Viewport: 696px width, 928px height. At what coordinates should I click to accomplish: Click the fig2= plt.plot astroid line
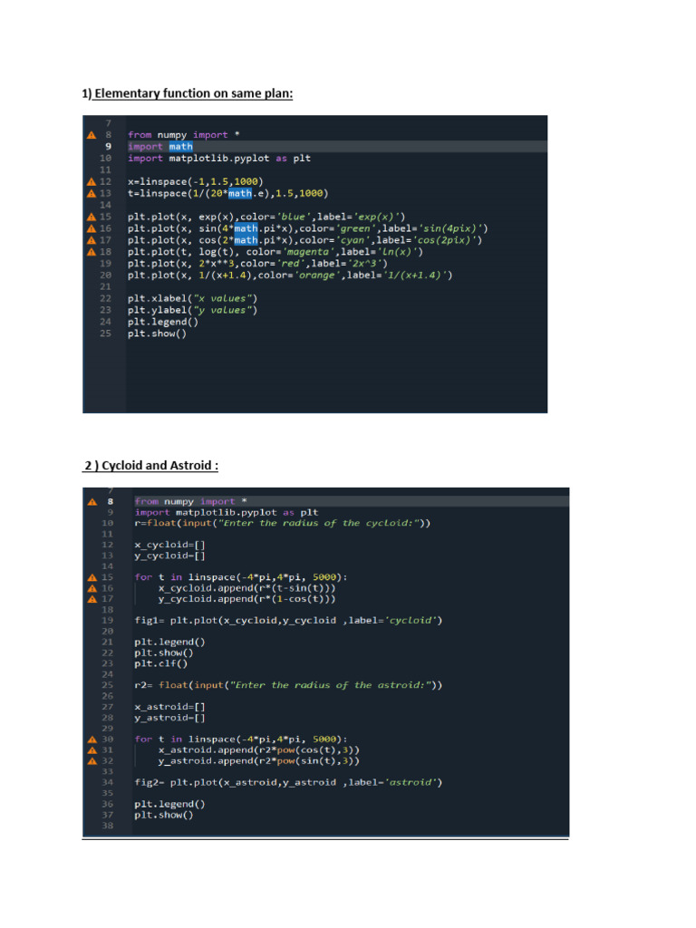(288, 782)
